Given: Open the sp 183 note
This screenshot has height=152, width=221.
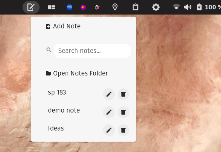Looking at the screenshot, I should (57, 92).
